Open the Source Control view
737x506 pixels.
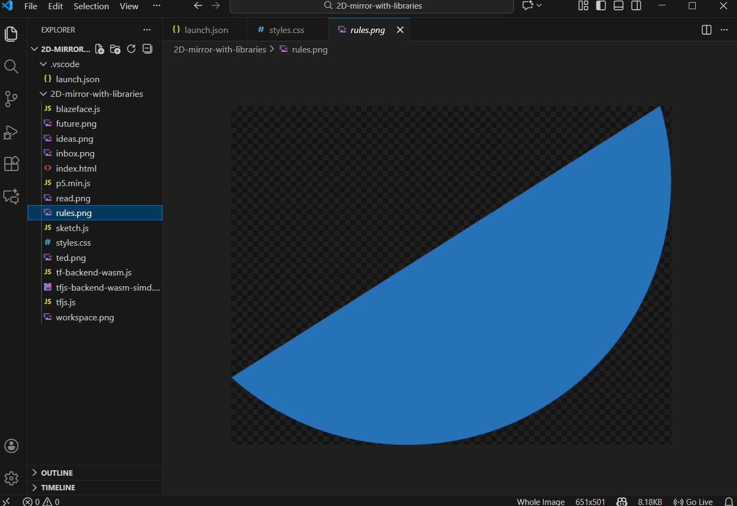click(11, 99)
